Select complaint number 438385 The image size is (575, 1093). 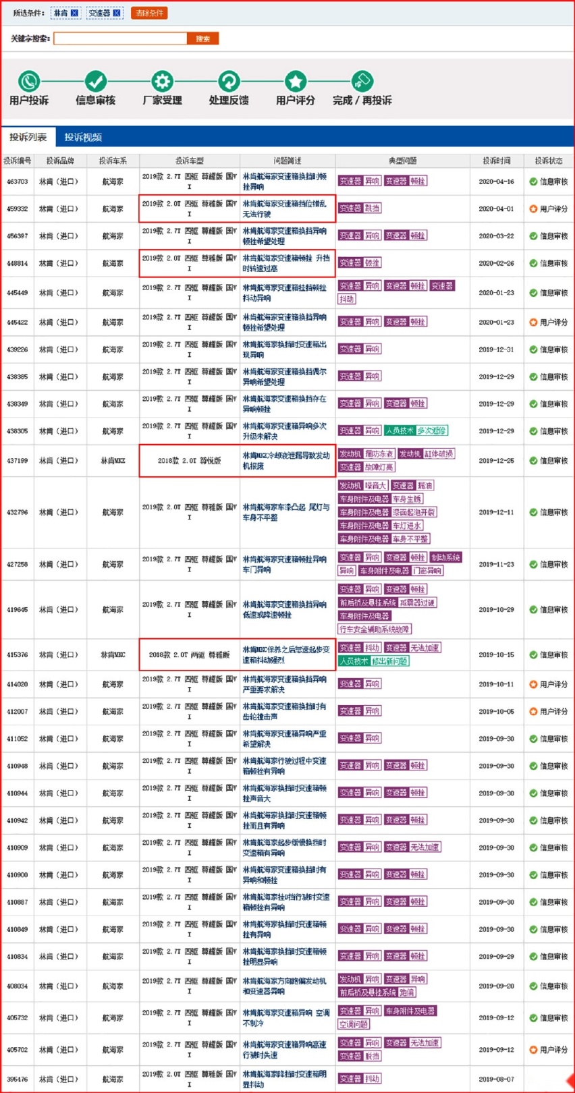click(x=18, y=376)
